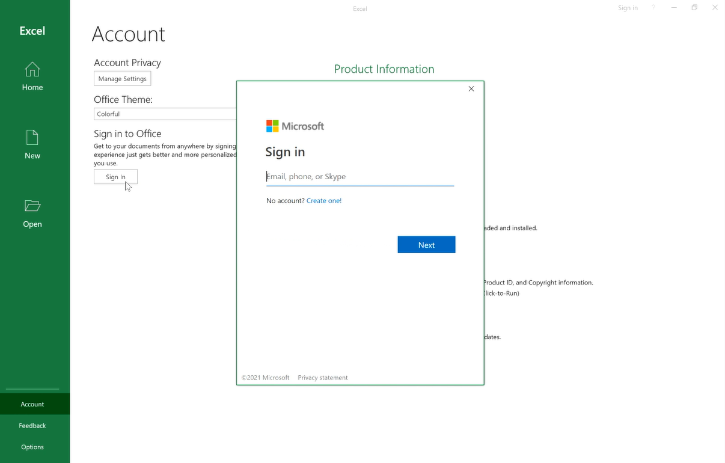Click the Manage Settings button
This screenshot has height=463, width=725.
click(122, 79)
